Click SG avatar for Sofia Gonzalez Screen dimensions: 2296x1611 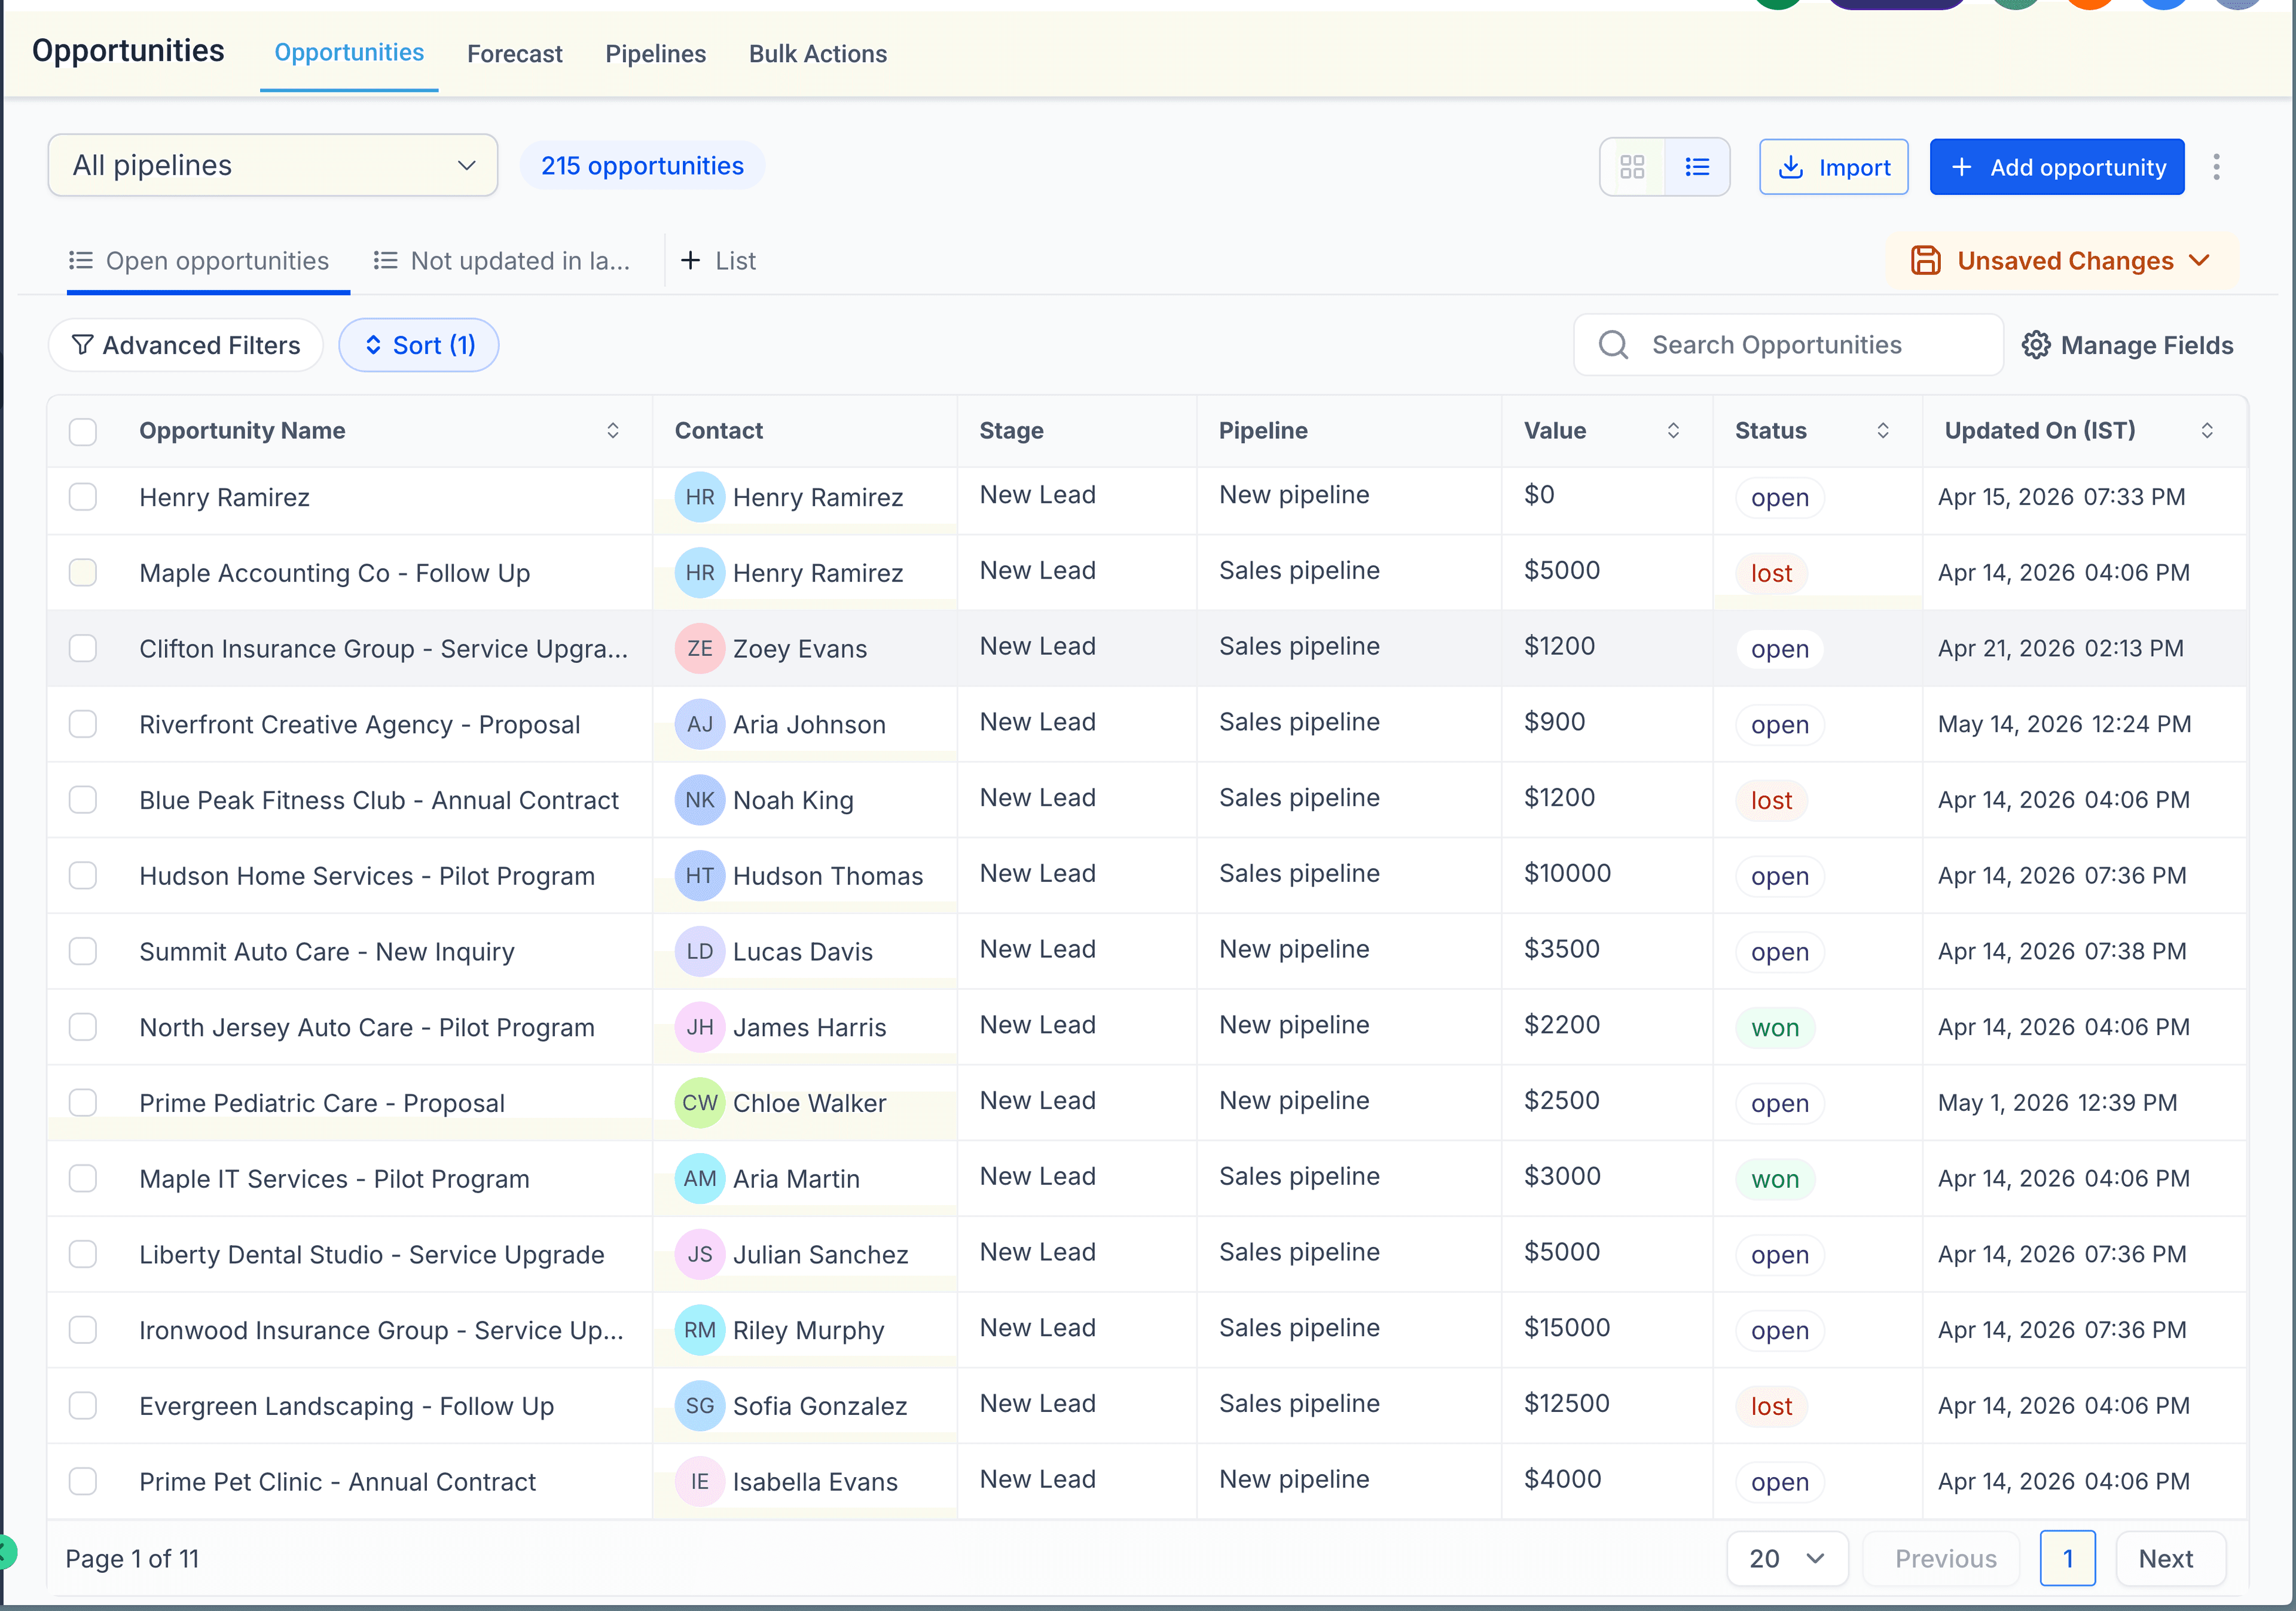coord(700,1406)
